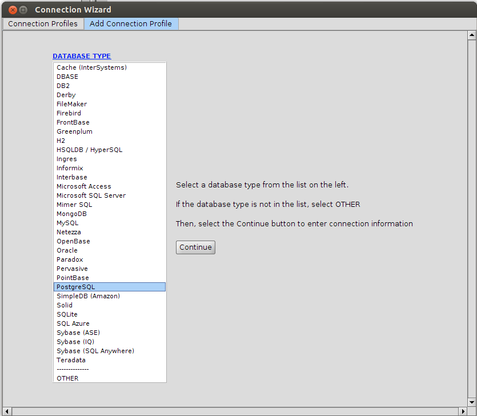Viewport: 477px width, 416px height.
Task: Pick Firebird from the list
Action: coord(69,113)
